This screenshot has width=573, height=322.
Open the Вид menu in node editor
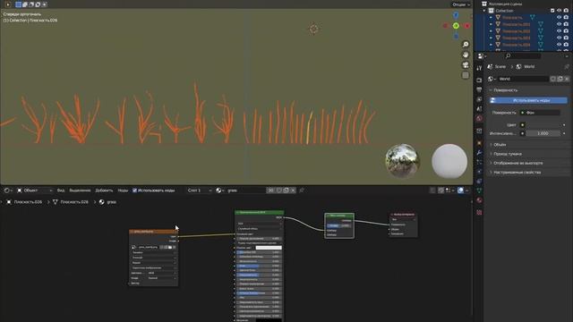pyautogui.click(x=61, y=191)
